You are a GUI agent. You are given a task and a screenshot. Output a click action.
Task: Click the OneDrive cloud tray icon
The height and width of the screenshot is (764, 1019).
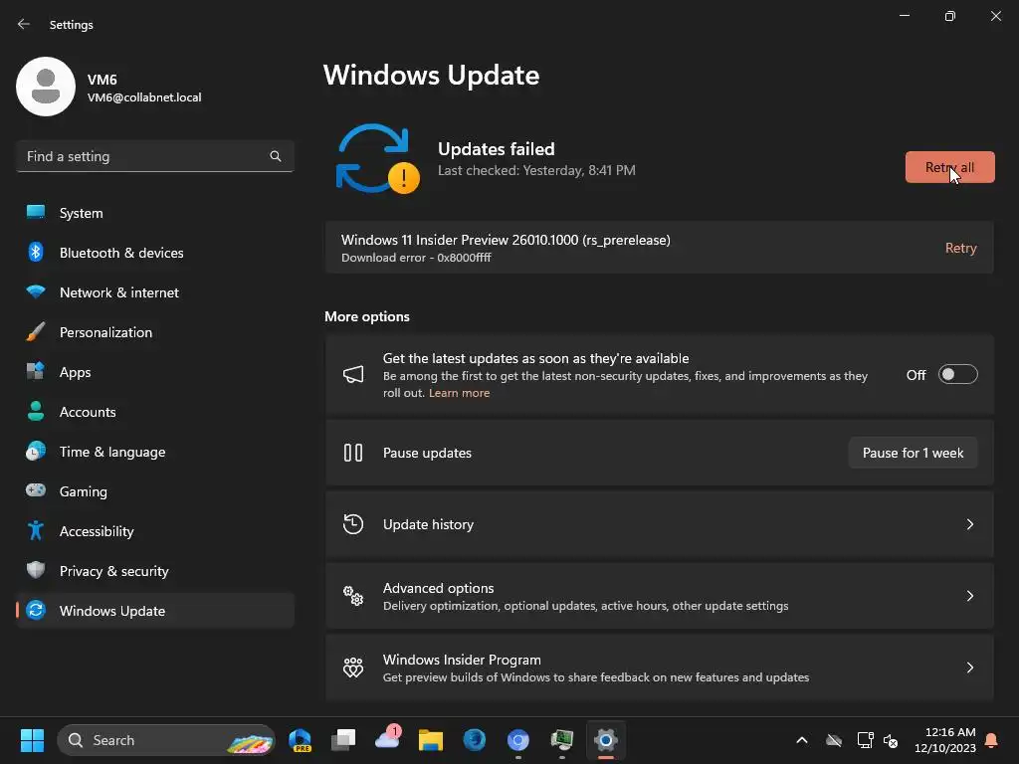834,740
